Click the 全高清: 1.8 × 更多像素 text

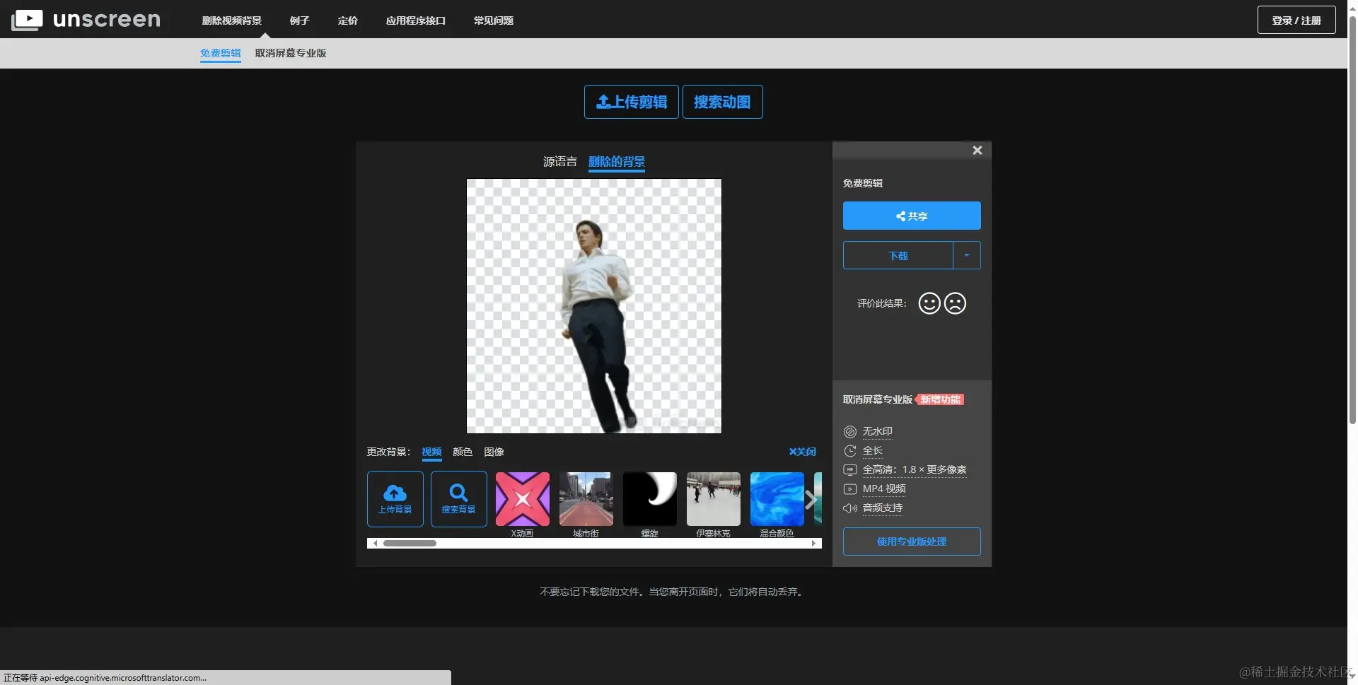914,469
